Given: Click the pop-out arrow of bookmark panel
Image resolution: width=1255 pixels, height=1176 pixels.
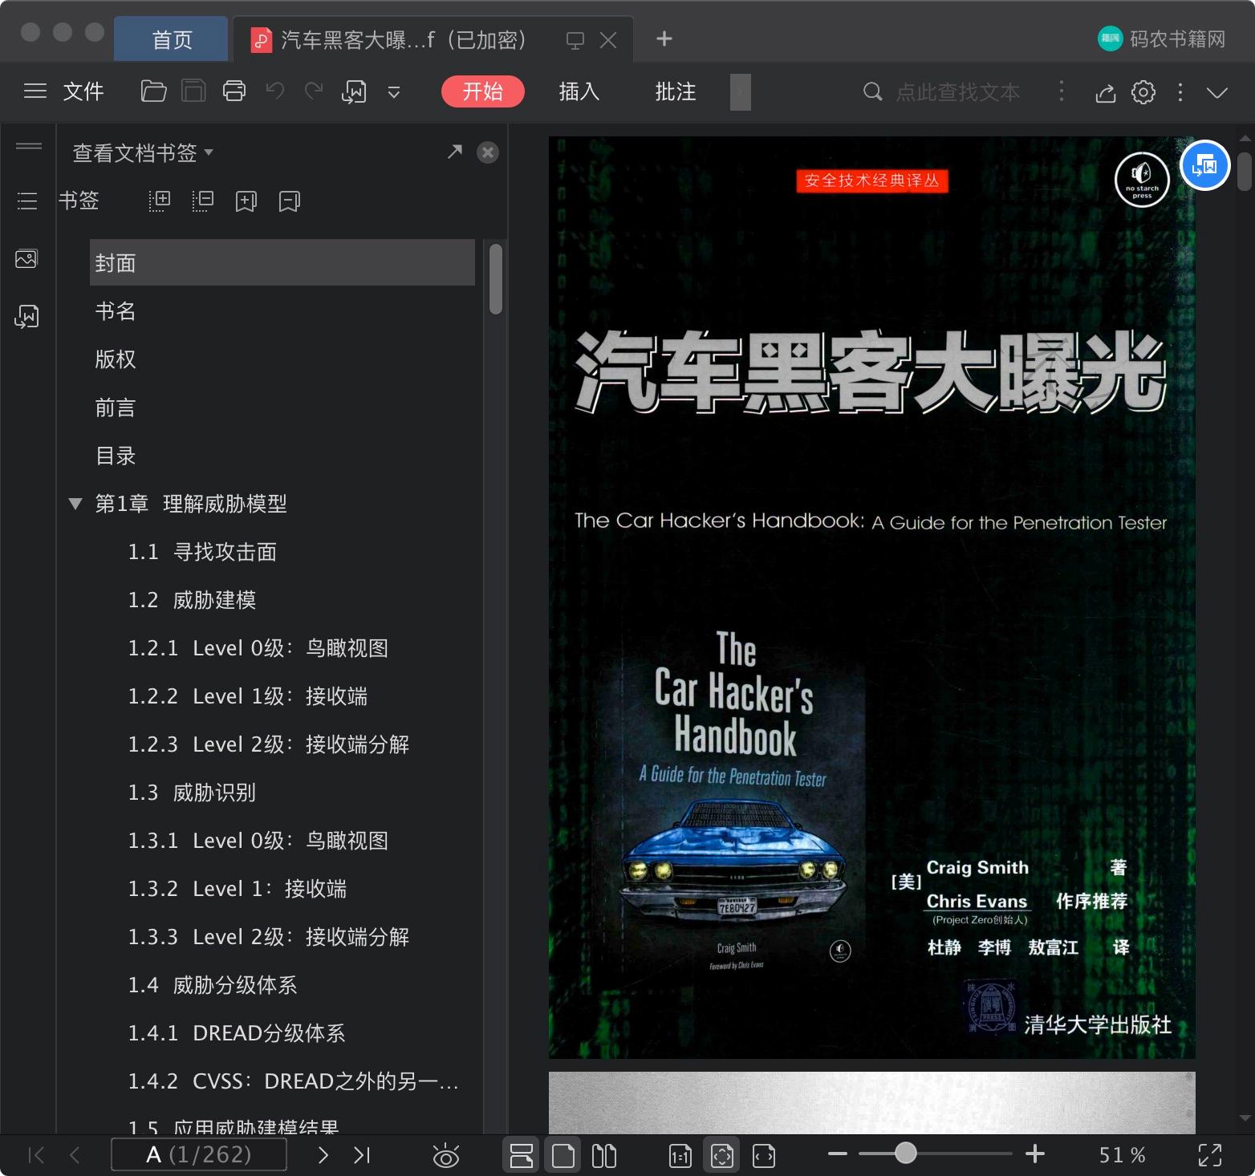Looking at the screenshot, I should coord(455,152).
